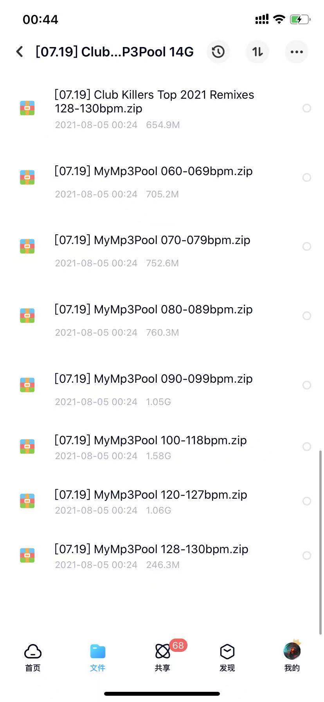Tap zip icon of Club Killers Remixes
324x702 pixels.
[x=27, y=108]
